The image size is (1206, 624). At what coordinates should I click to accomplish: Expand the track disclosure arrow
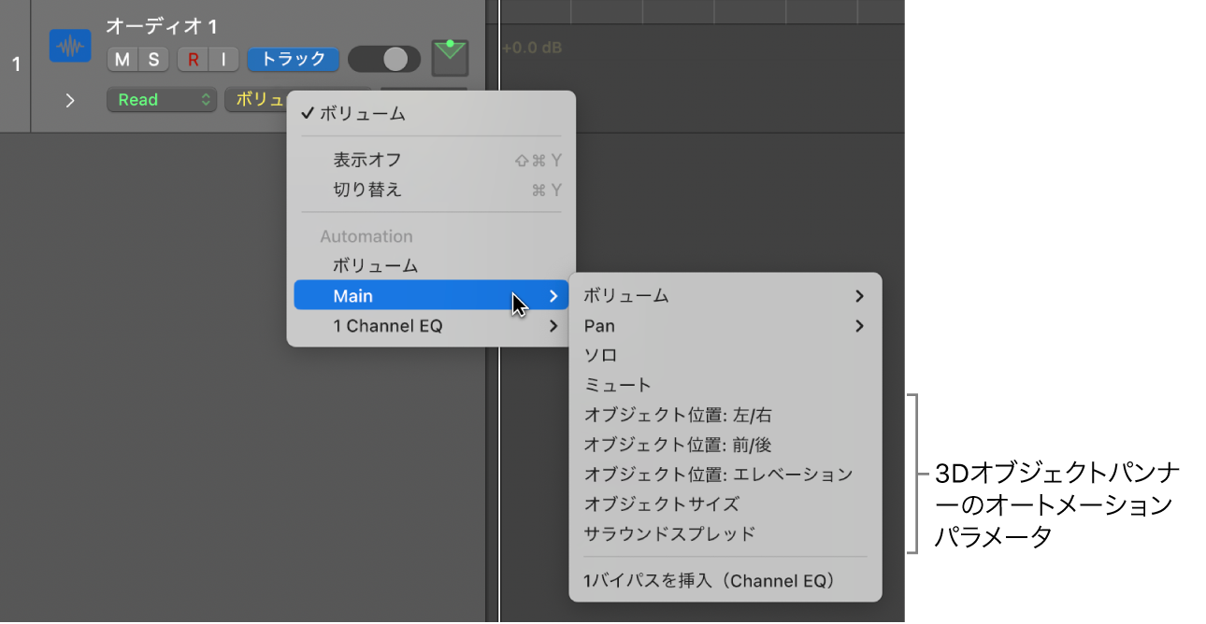70,100
